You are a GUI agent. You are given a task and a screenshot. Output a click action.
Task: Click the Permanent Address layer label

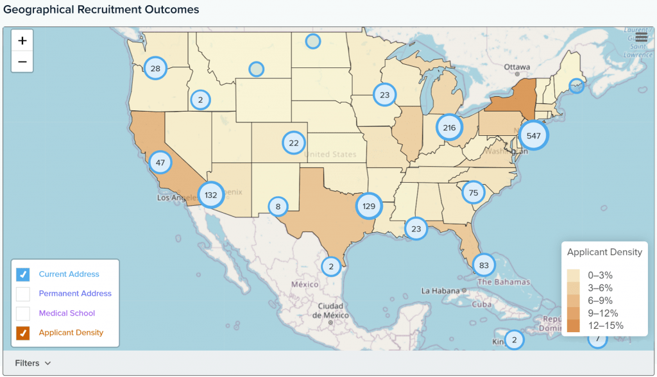pyautogui.click(x=75, y=294)
